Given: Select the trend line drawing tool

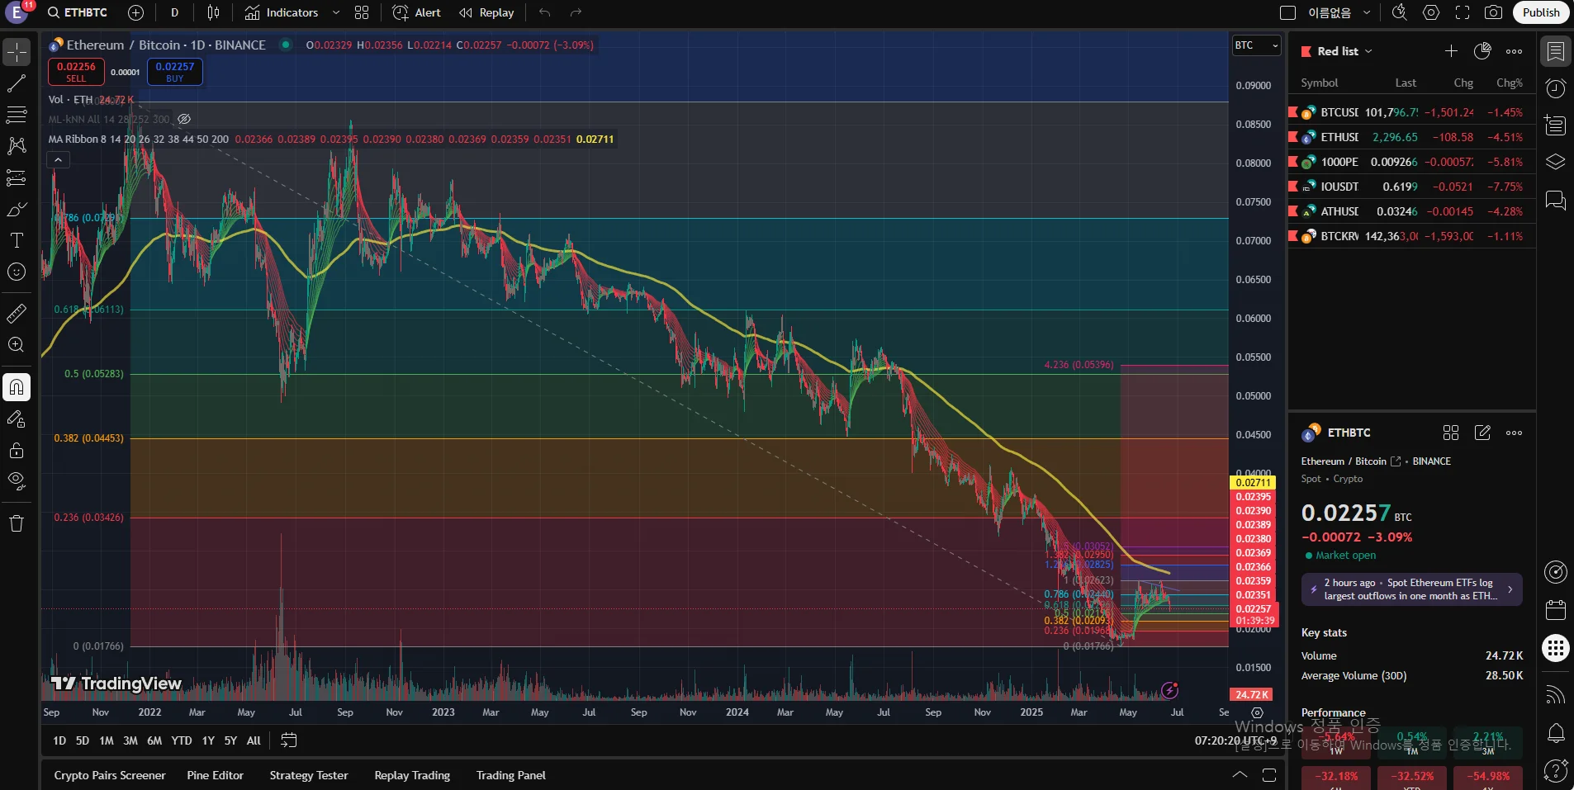Looking at the screenshot, I should pos(17,83).
